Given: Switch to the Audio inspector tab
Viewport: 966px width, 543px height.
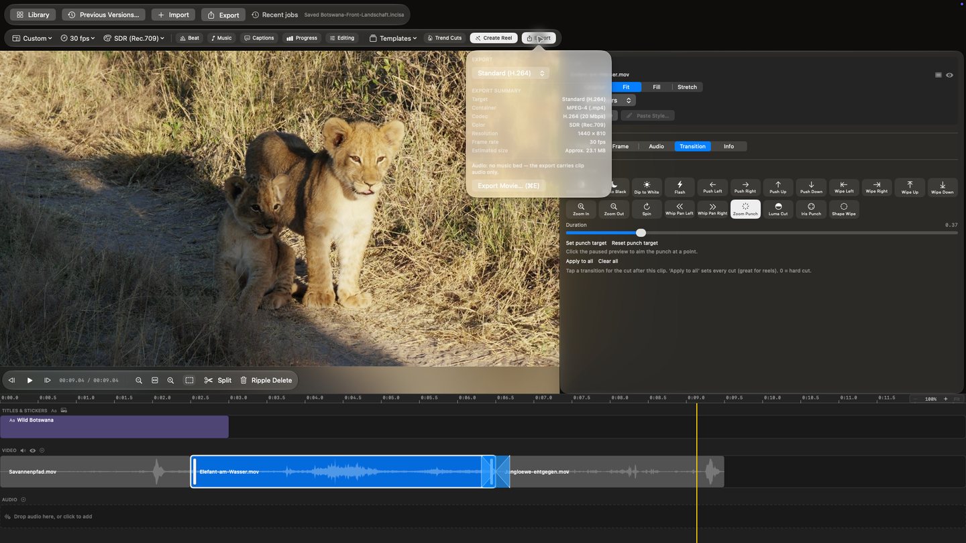Looking at the screenshot, I should pyautogui.click(x=656, y=146).
